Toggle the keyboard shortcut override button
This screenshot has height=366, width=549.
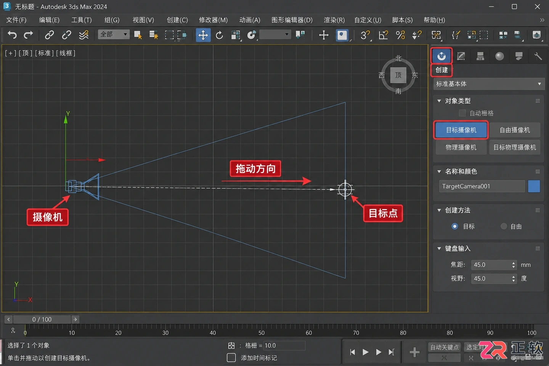coord(342,35)
